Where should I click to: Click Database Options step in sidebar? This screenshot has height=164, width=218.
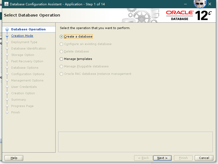point(25,68)
